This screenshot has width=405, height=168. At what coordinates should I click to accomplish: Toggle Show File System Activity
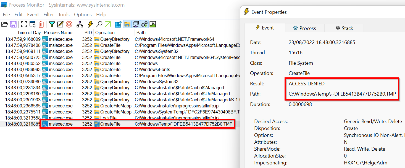point(127,24)
